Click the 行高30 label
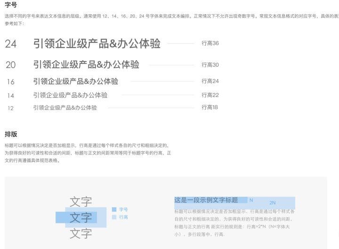Screen dimensions: 339x249 click(210, 65)
